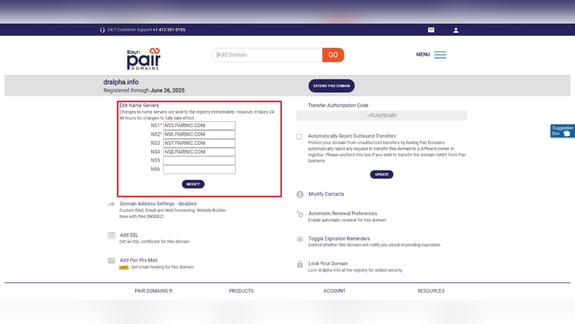Click the GO button

pos(333,55)
